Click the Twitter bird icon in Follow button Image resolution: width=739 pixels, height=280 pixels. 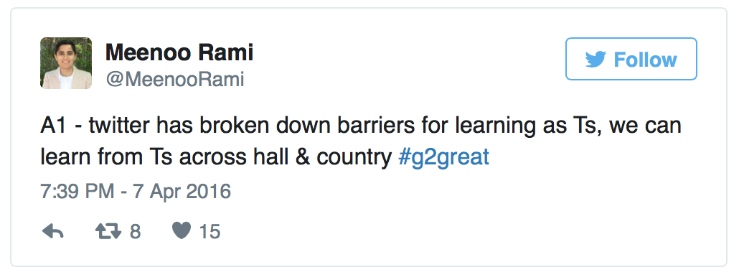596,60
